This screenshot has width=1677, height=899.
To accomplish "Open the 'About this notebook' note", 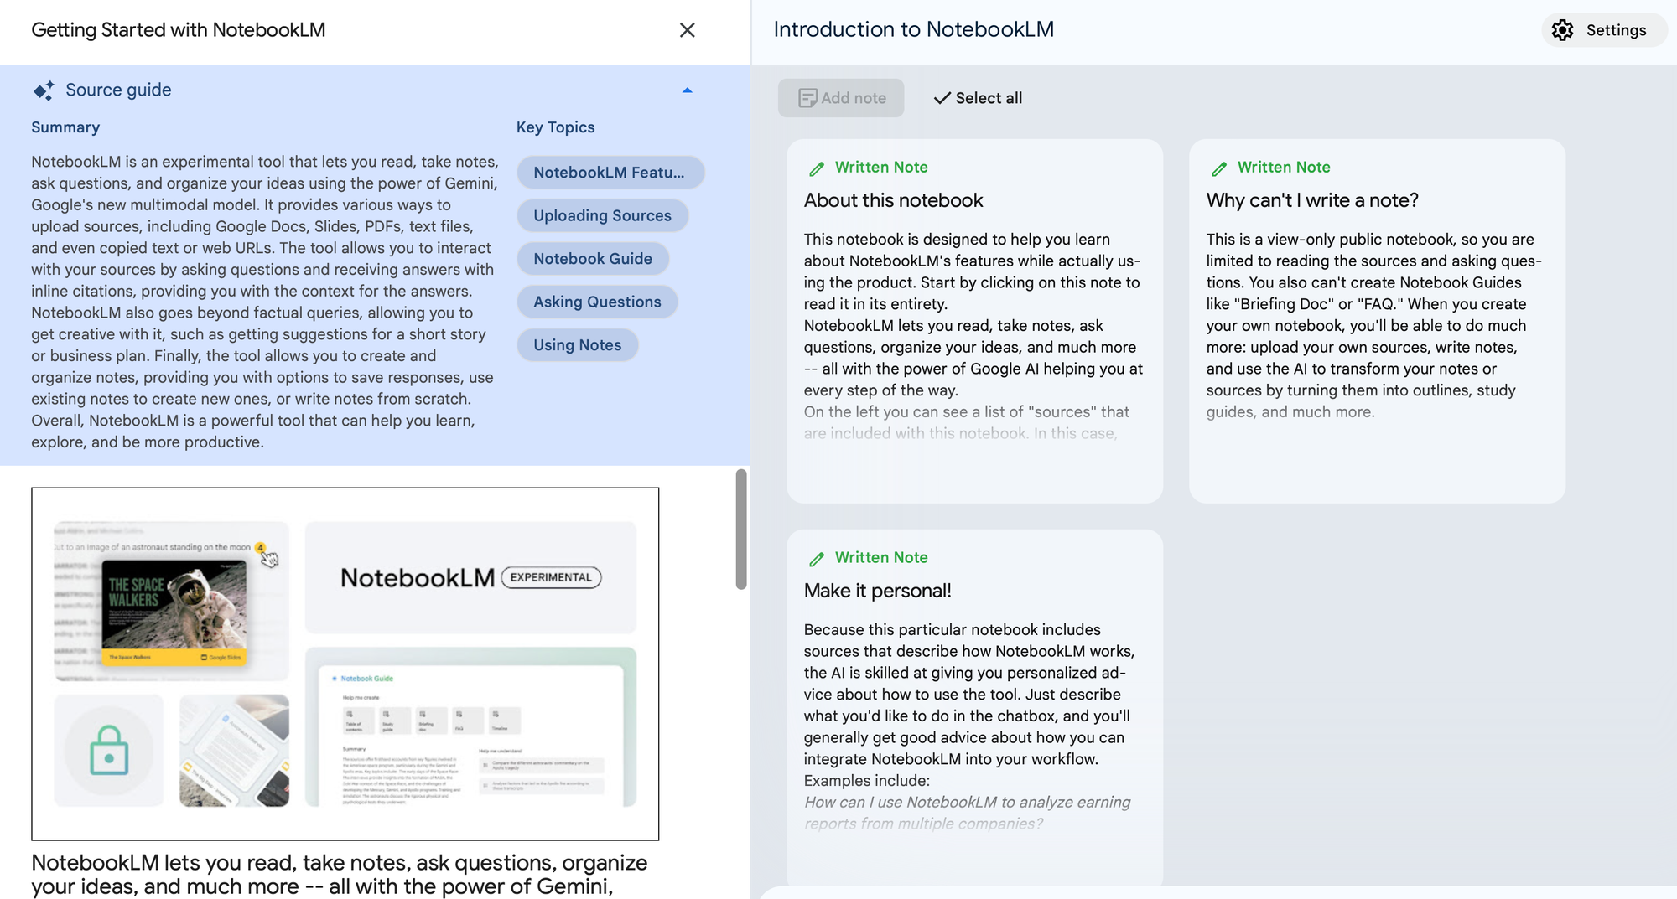I will pos(974,321).
